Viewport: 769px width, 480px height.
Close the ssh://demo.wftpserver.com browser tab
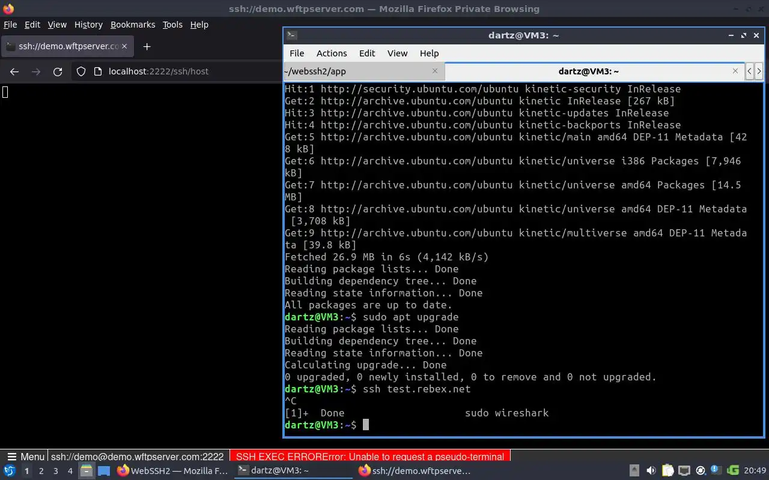pyautogui.click(x=124, y=46)
